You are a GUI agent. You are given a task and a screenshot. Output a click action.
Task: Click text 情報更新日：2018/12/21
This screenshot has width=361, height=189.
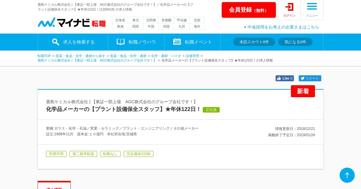pos(295,129)
